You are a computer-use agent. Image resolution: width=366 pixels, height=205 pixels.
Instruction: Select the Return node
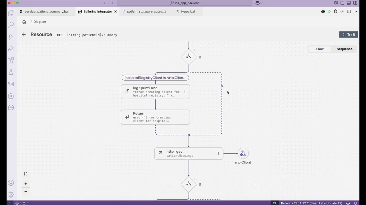point(155,117)
